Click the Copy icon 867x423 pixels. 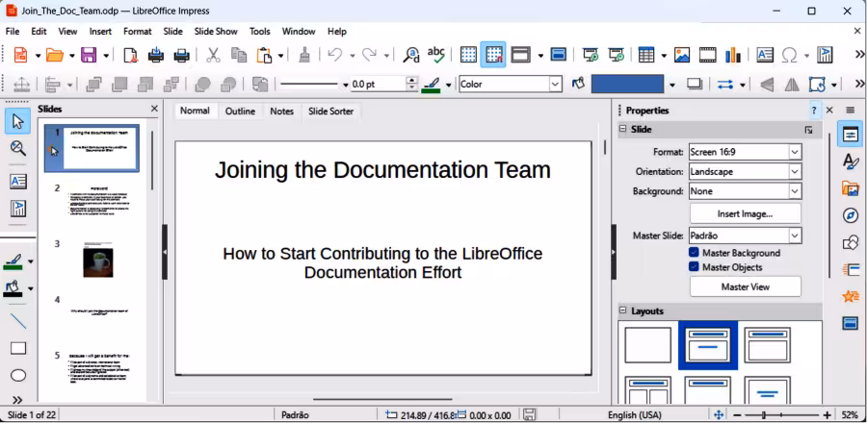tap(239, 55)
